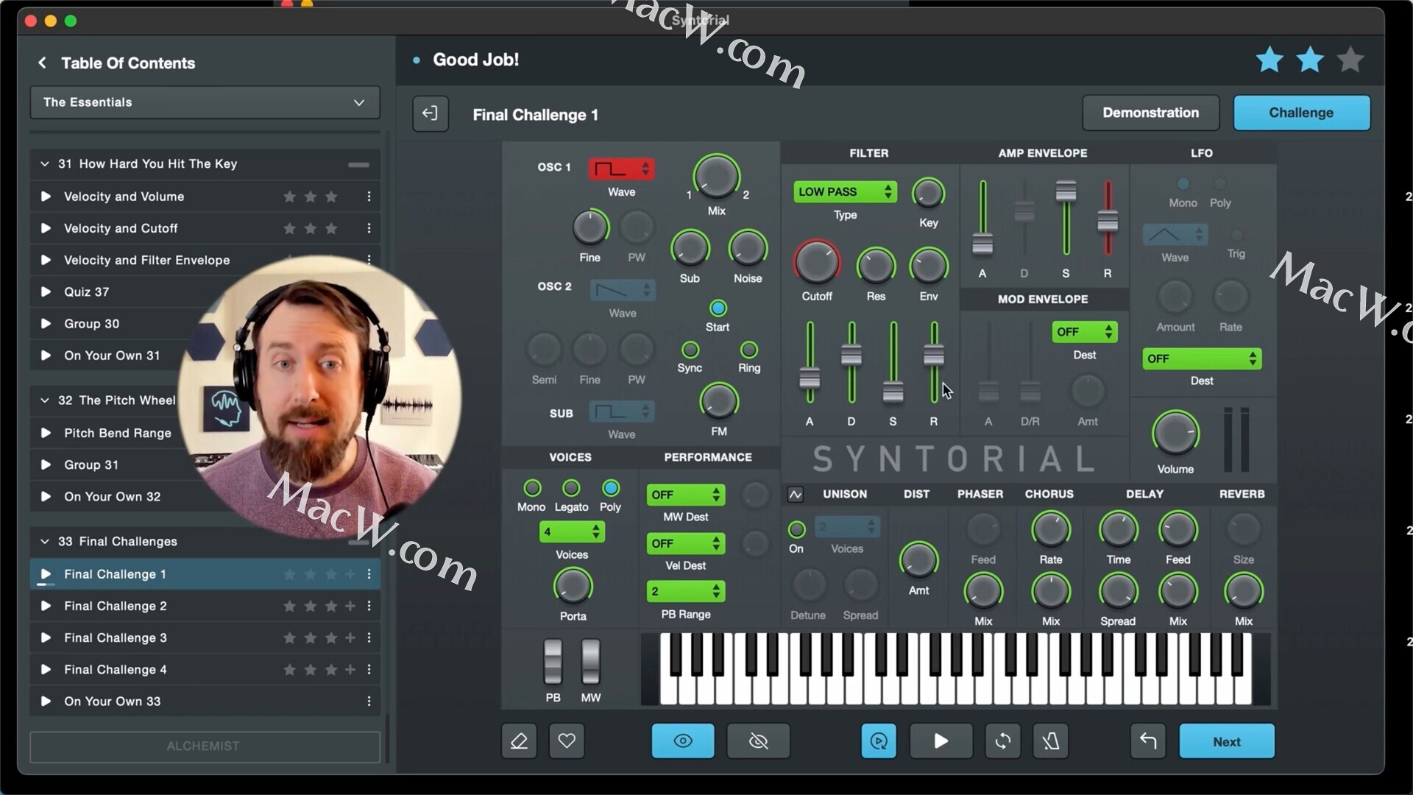Viewport: 1413px width, 795px height.
Task: Click the Volume knob
Action: [x=1175, y=433]
